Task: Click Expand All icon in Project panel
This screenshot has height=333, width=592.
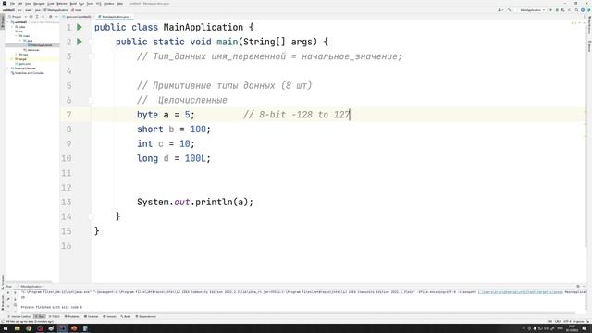Action: [37, 17]
